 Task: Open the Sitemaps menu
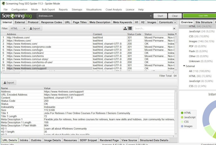[x=77, y=9]
